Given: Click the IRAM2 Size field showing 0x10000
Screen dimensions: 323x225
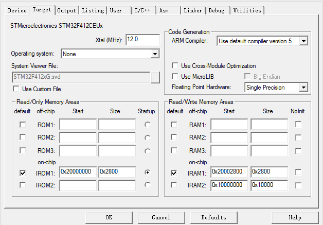Looking at the screenshot, I should (269, 185).
